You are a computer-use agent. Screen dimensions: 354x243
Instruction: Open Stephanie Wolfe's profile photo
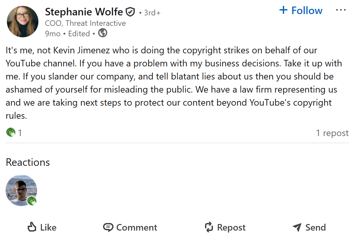pos(23,22)
